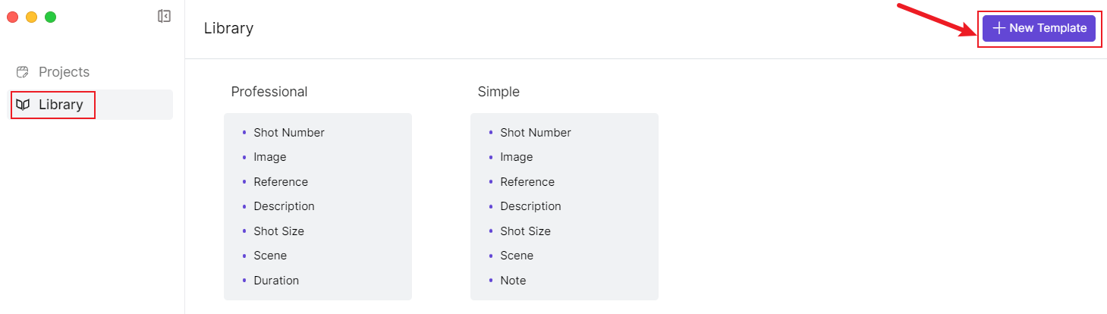Create a New Template
1107x314 pixels.
pyautogui.click(x=1039, y=28)
